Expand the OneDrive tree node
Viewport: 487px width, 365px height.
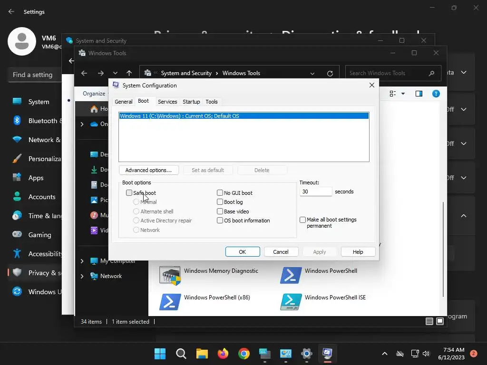[x=82, y=124]
